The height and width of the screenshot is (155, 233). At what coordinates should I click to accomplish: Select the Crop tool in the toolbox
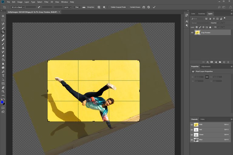tap(3, 32)
